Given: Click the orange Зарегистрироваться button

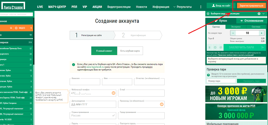Looking at the screenshot, I should (251, 6).
